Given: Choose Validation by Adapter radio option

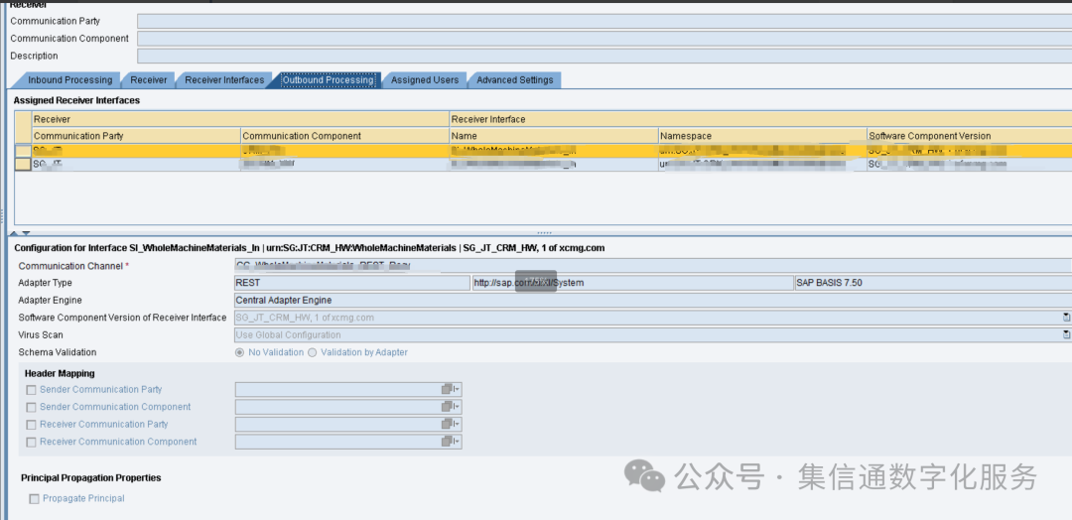Looking at the screenshot, I should click(313, 352).
